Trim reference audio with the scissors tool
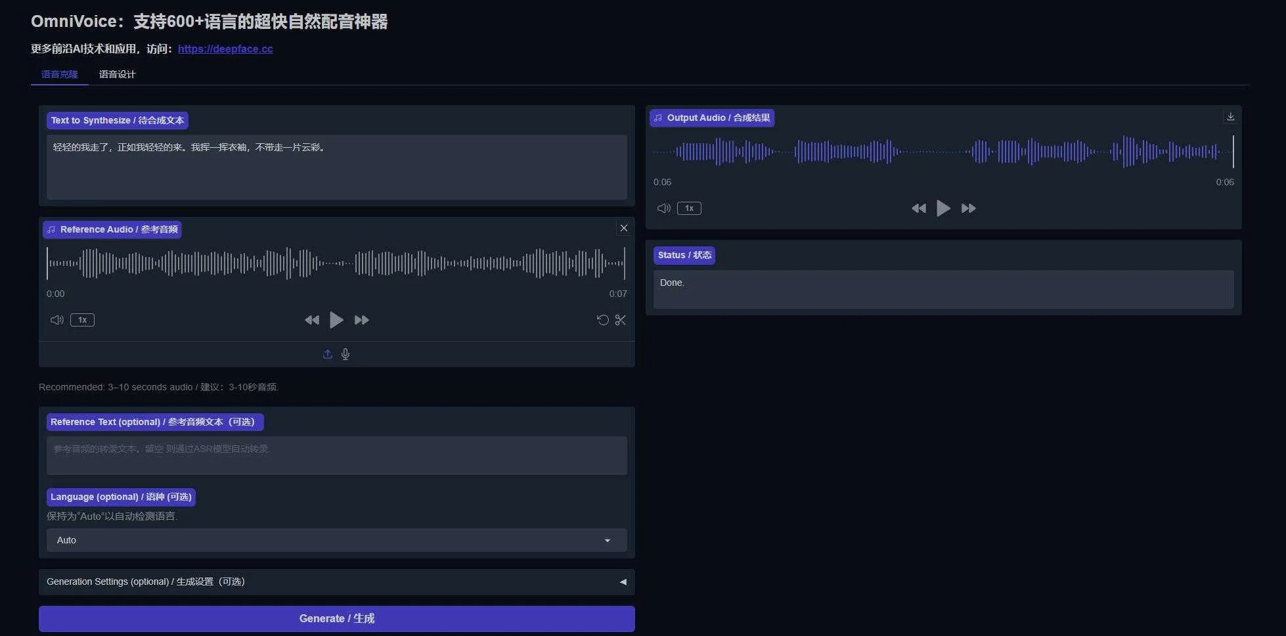The height and width of the screenshot is (636, 1286). pos(621,320)
